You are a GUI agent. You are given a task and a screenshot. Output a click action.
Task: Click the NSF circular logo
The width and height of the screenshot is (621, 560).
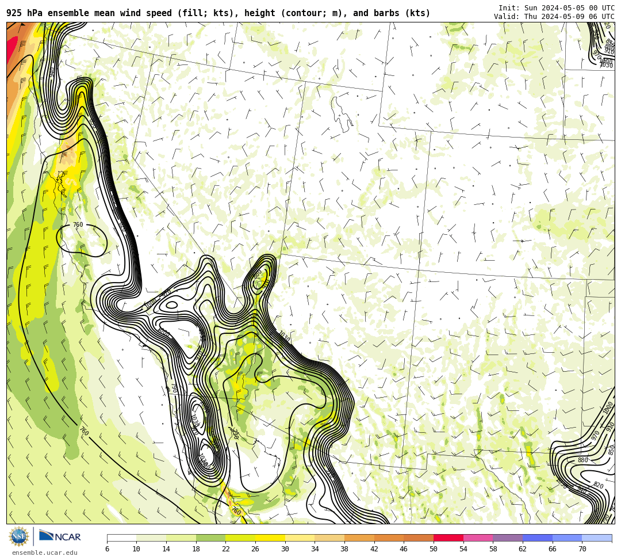click(x=18, y=536)
